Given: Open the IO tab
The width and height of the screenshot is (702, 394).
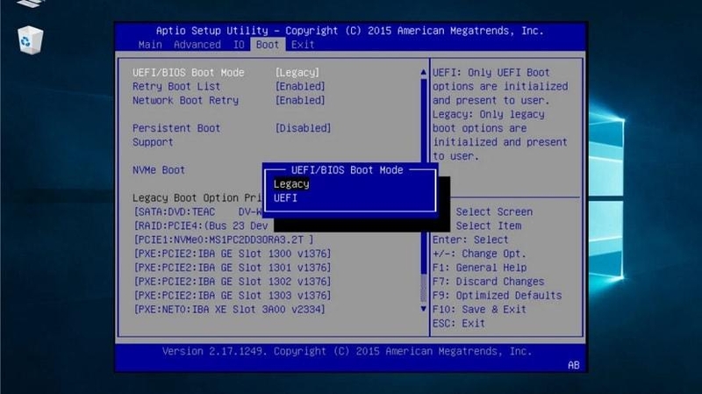Looking at the screenshot, I should tap(239, 45).
